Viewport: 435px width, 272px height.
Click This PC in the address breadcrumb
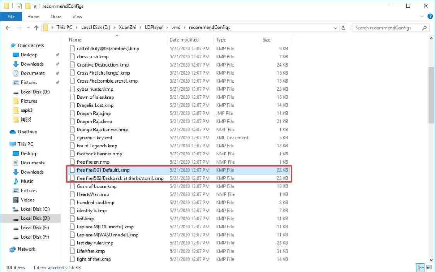click(x=65, y=28)
